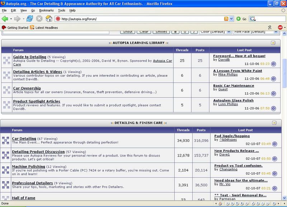Open the Latest Headlines feed bookmark

(44, 28)
